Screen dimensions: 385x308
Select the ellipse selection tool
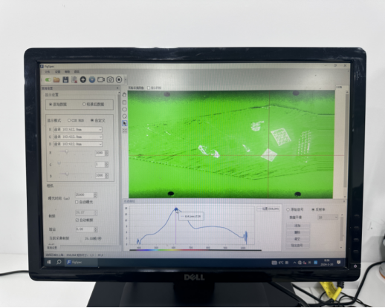click(x=124, y=109)
